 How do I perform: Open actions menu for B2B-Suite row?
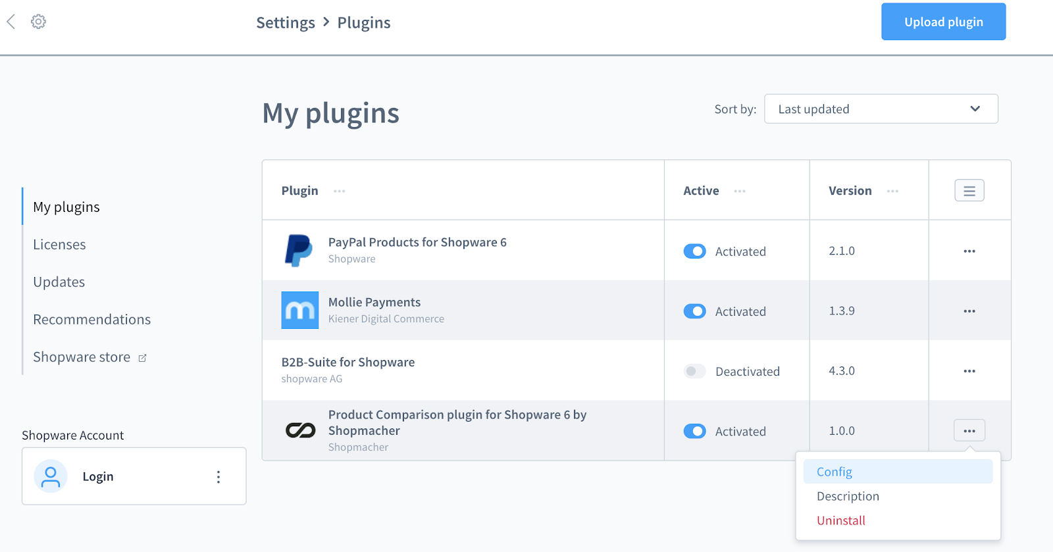coord(969,371)
